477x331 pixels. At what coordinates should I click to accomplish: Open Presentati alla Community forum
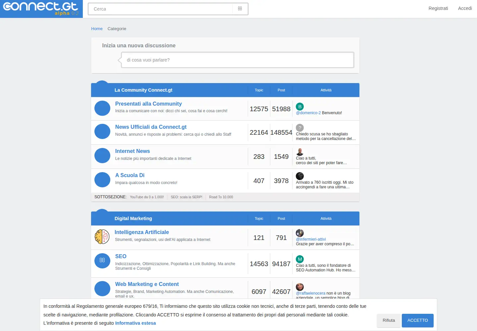[148, 104]
